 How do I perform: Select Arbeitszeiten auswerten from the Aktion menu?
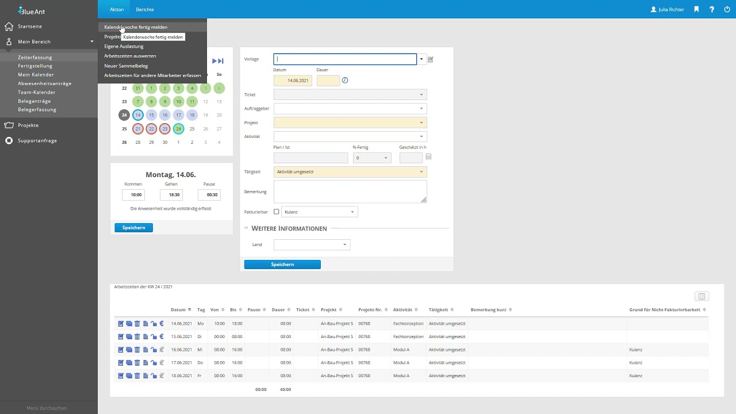[x=130, y=56]
